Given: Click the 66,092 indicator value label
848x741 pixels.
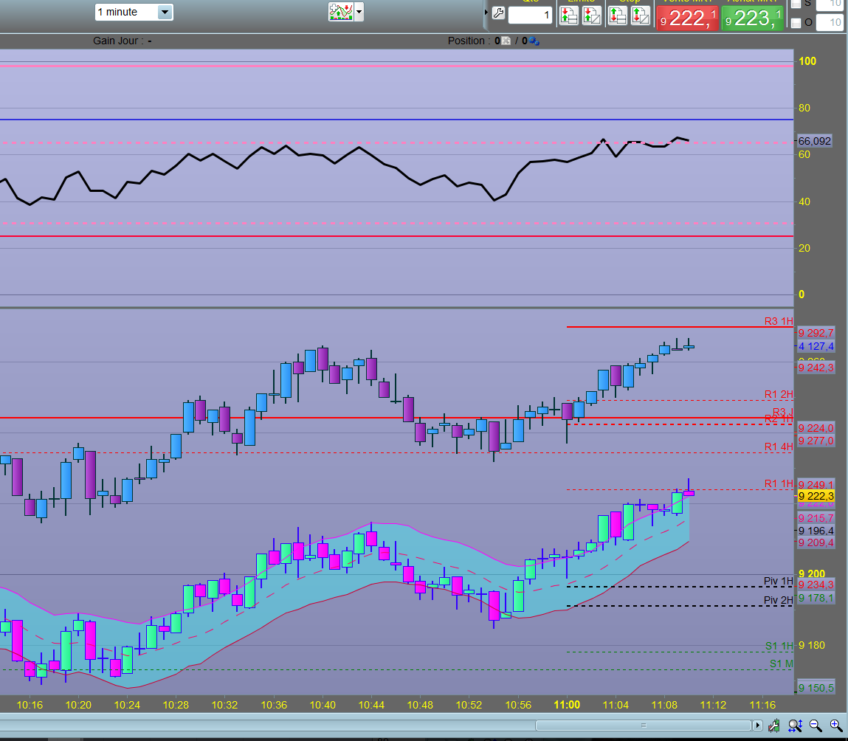Looking at the screenshot, I should pyautogui.click(x=815, y=141).
